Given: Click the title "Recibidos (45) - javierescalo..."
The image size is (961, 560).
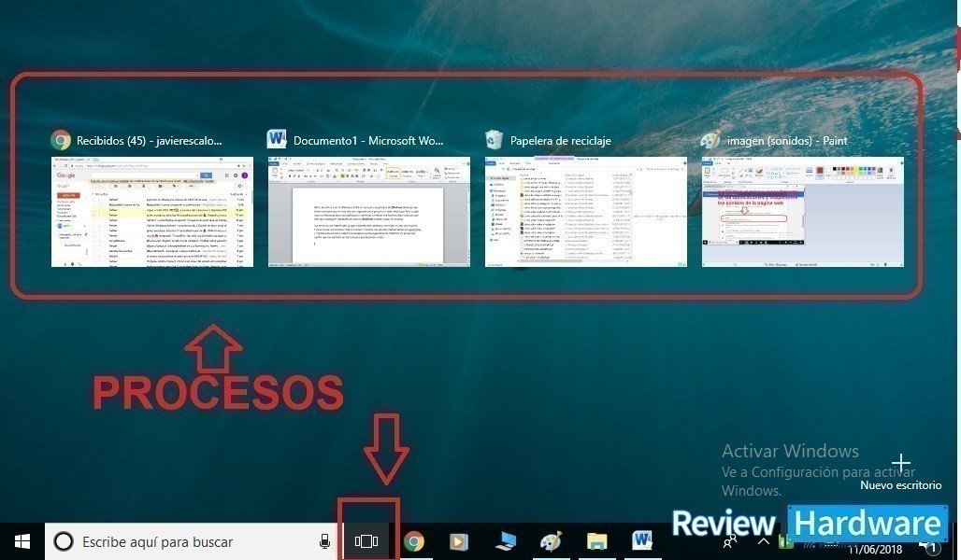Looking at the screenshot, I should (x=150, y=141).
